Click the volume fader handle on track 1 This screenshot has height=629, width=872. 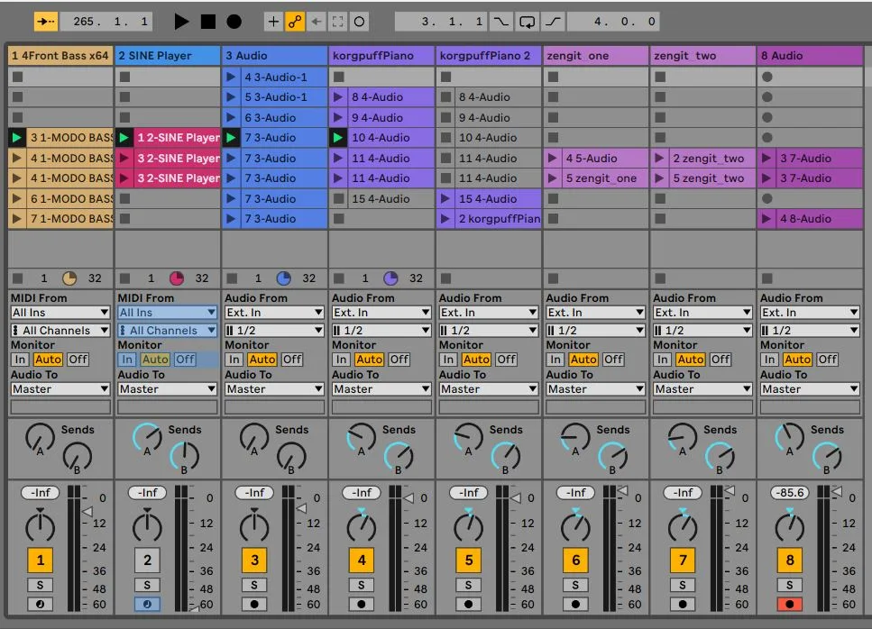click(x=87, y=511)
